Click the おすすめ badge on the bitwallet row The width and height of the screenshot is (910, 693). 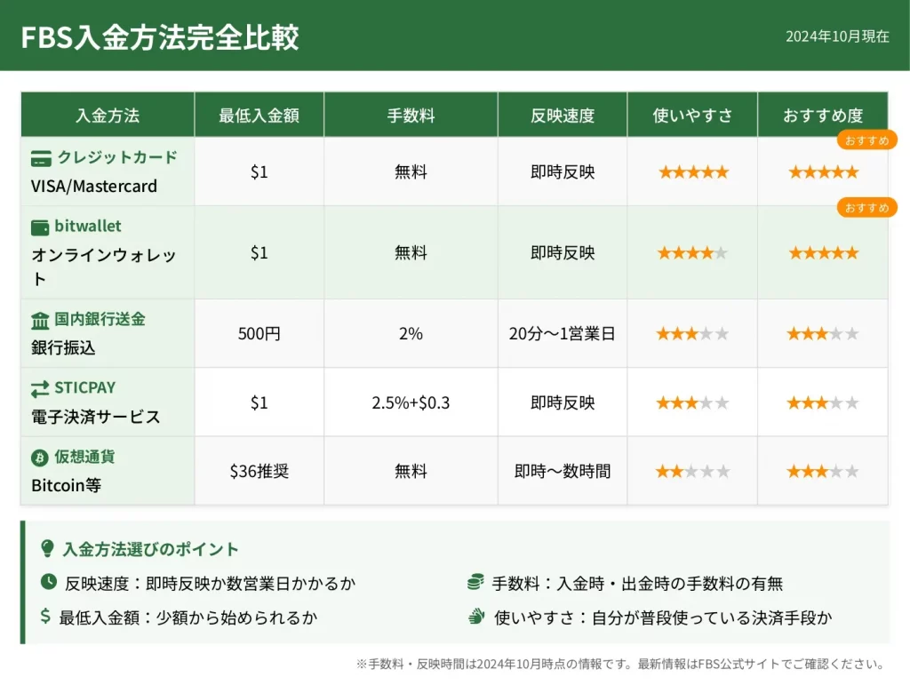(x=866, y=208)
